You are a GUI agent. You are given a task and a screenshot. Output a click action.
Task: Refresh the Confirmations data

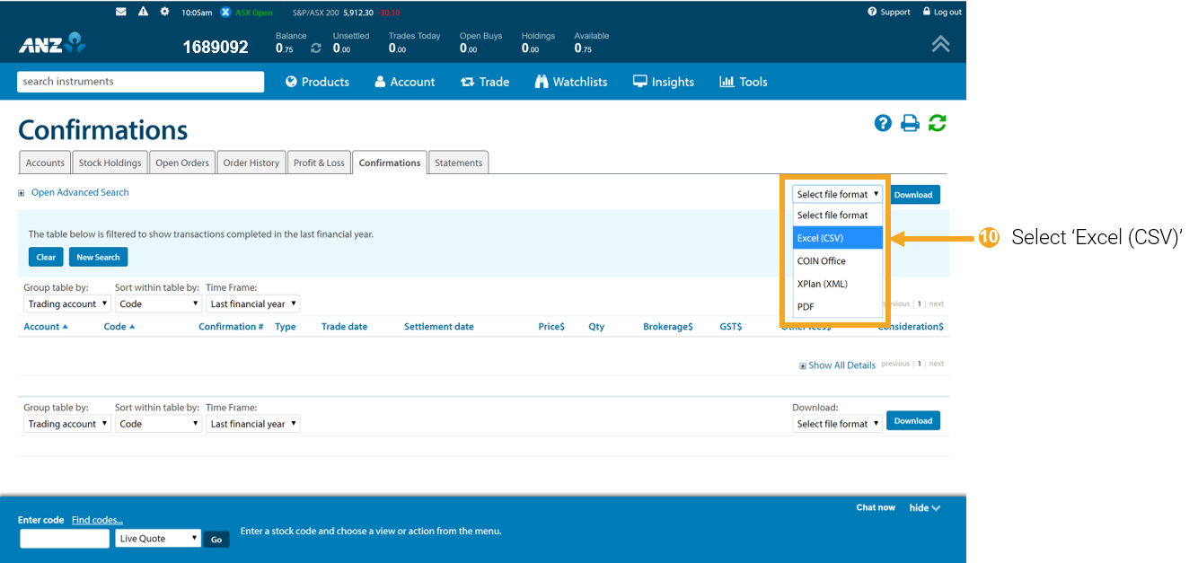[x=937, y=123]
